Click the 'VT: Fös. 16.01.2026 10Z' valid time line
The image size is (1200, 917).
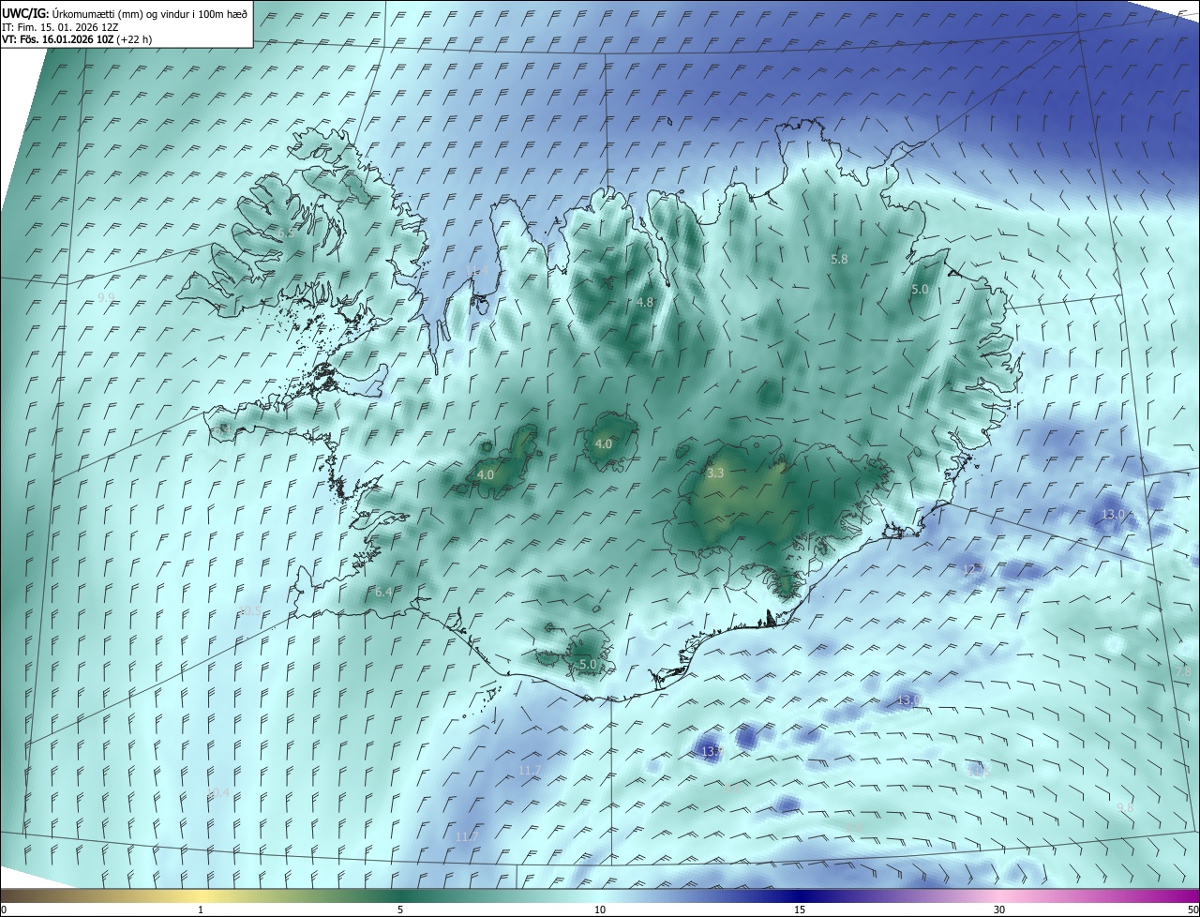pyautogui.click(x=58, y=39)
